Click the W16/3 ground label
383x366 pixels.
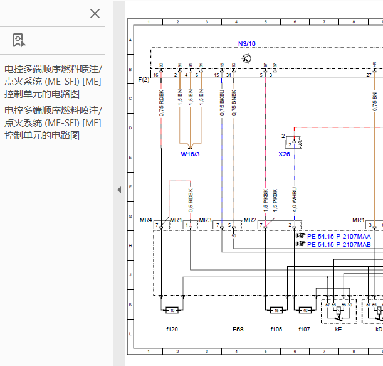pyautogui.click(x=190, y=154)
